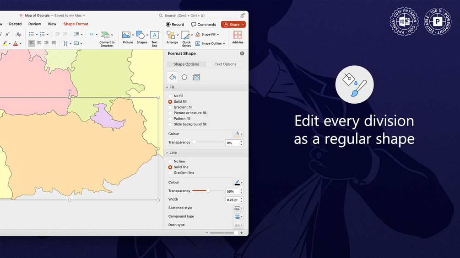
Task: Select Slide background fill
Action: coord(170,124)
